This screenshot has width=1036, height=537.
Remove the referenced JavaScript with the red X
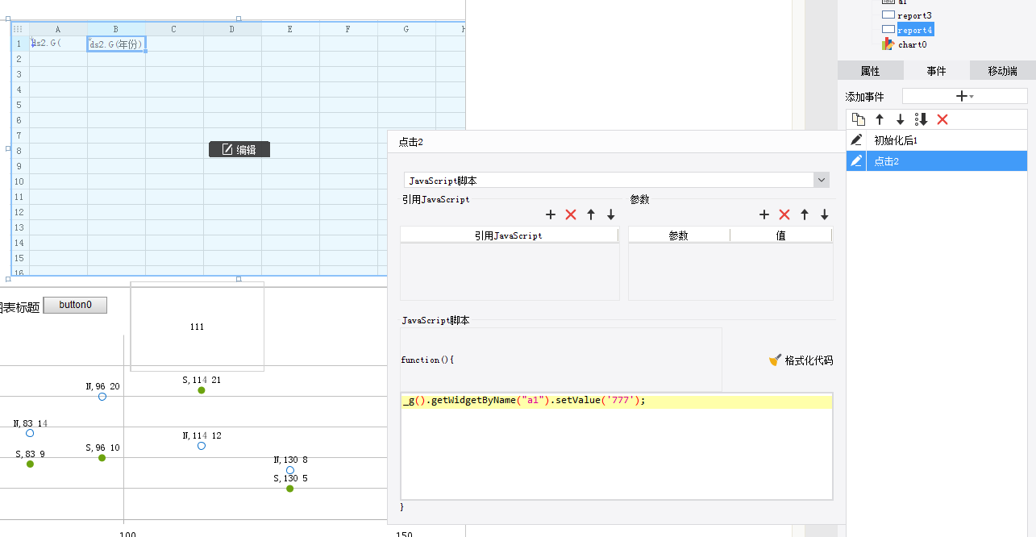pos(571,214)
